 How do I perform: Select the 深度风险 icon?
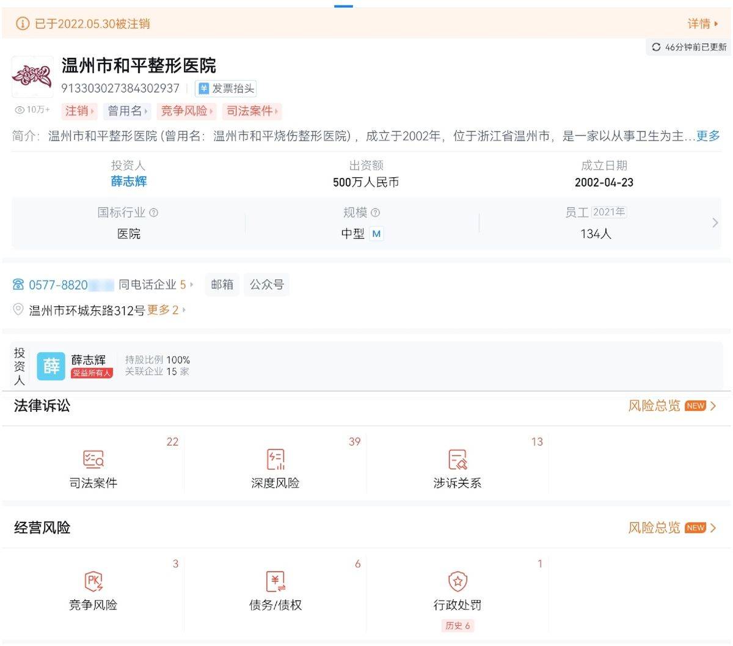[275, 459]
